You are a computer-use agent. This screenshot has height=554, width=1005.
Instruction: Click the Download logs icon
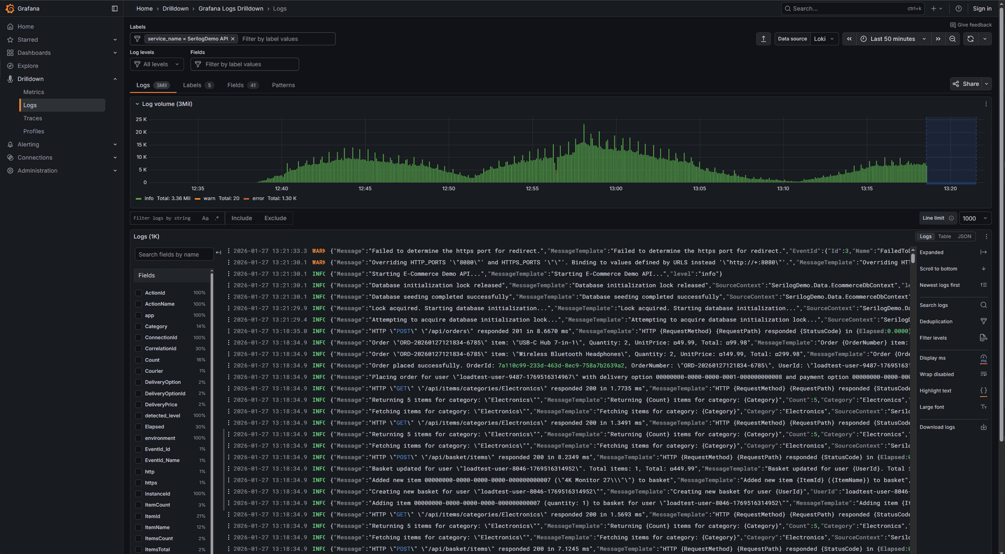point(984,427)
